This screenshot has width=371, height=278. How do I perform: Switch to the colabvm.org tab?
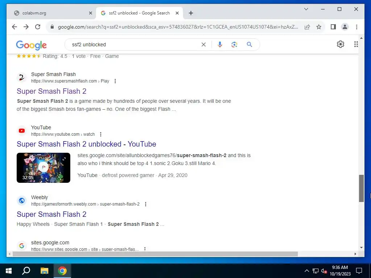(51, 13)
